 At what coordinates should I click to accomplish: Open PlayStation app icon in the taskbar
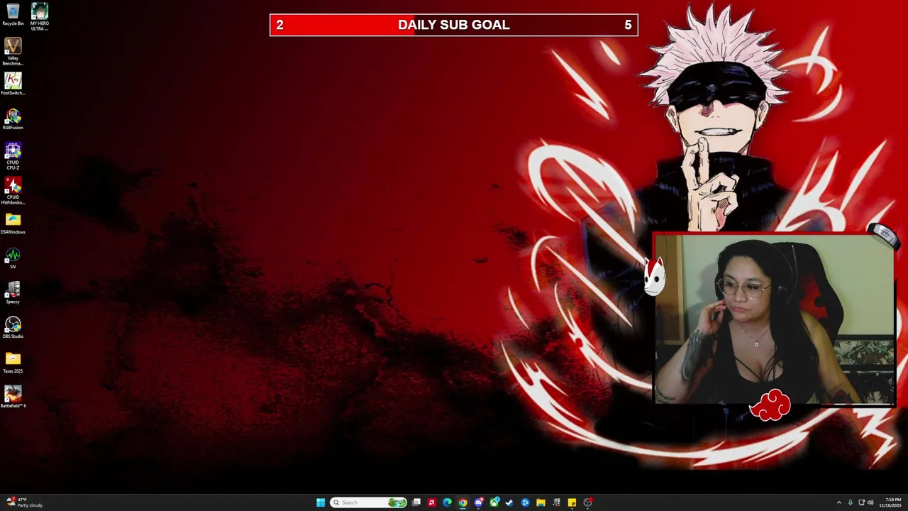(525, 502)
